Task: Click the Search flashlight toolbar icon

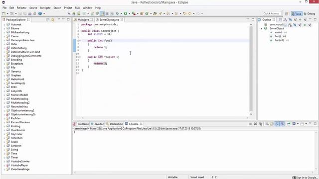Action: coord(160,13)
